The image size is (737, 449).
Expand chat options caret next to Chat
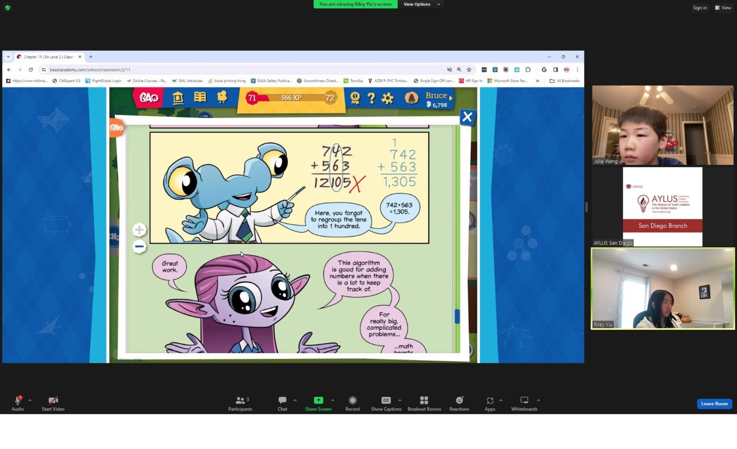pos(295,400)
